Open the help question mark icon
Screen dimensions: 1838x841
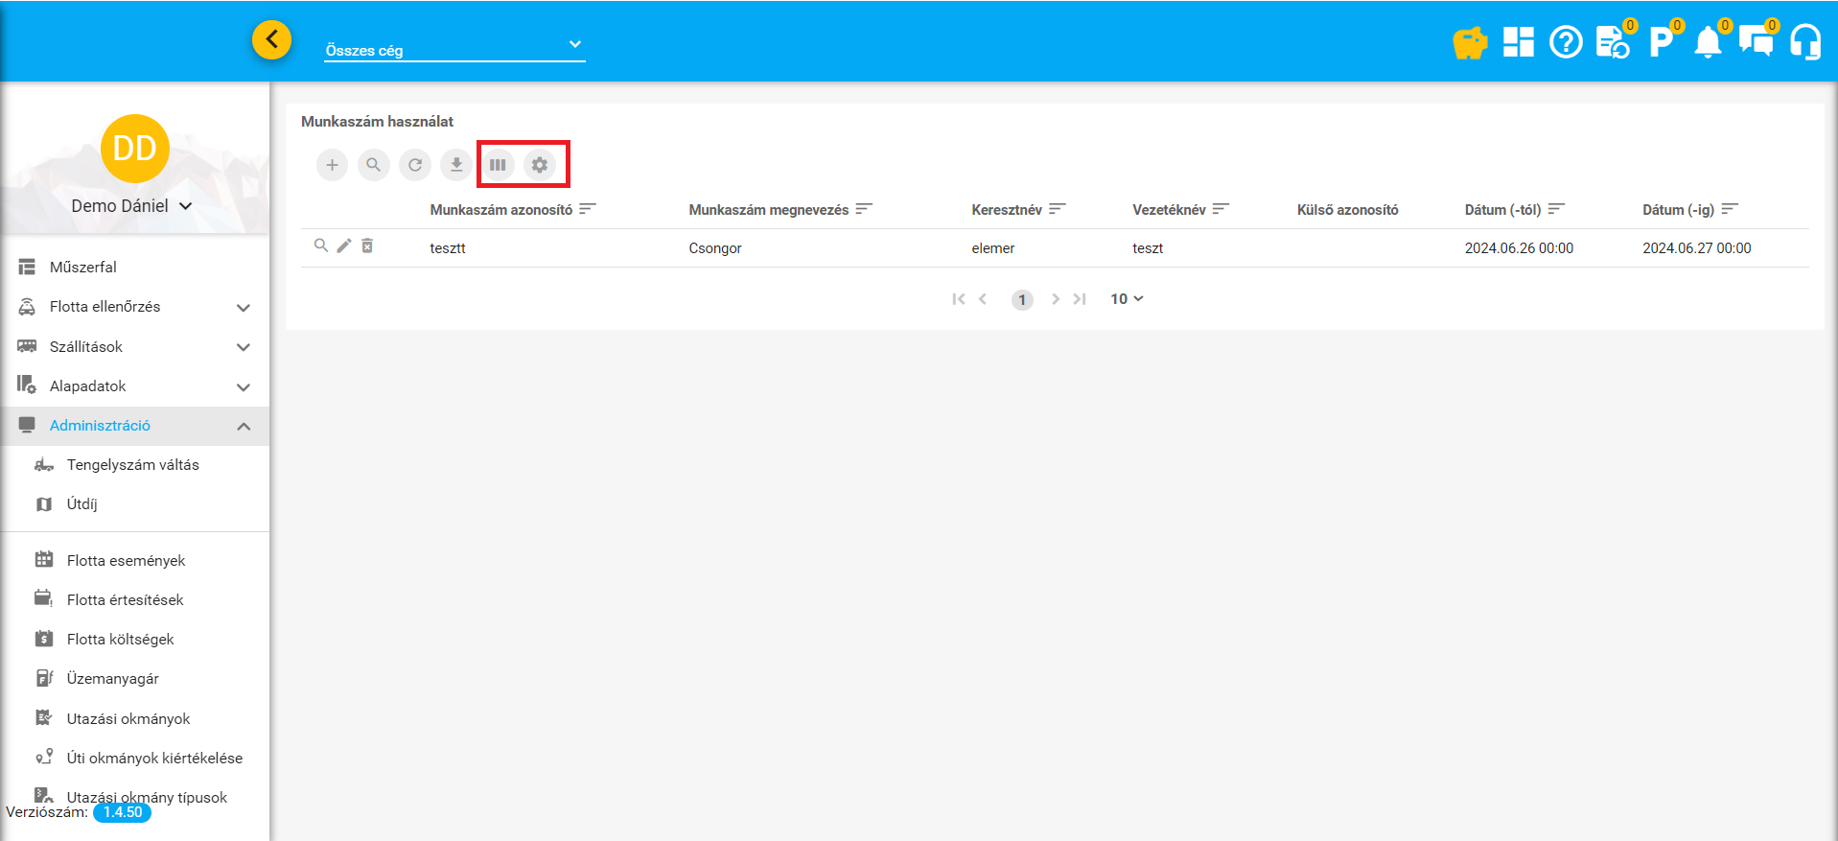1566,43
